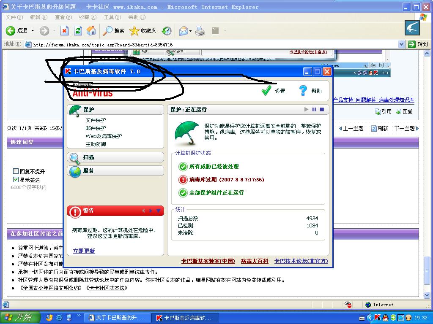Click next warning arrow in 警告 header
Screen dimensions: 433x324
151,211
